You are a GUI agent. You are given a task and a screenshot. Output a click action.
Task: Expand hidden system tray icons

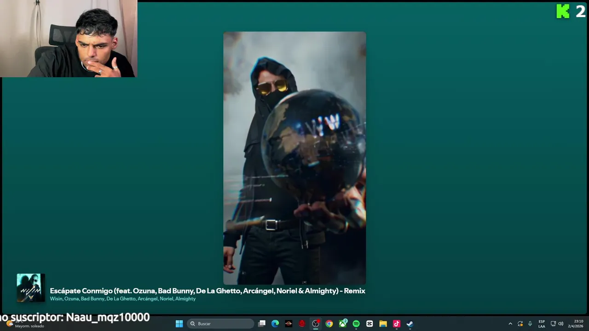click(x=510, y=324)
